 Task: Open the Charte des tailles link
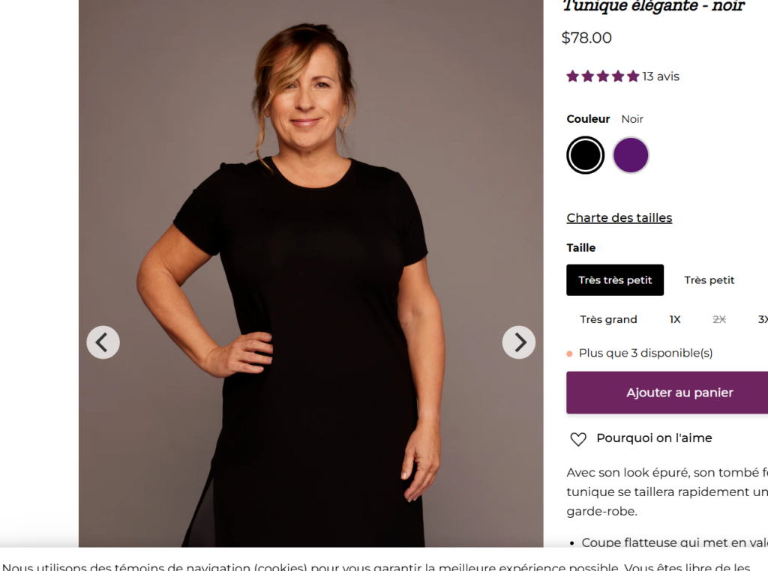[619, 218]
